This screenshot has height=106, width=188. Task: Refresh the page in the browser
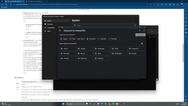click(x=6, y=4)
